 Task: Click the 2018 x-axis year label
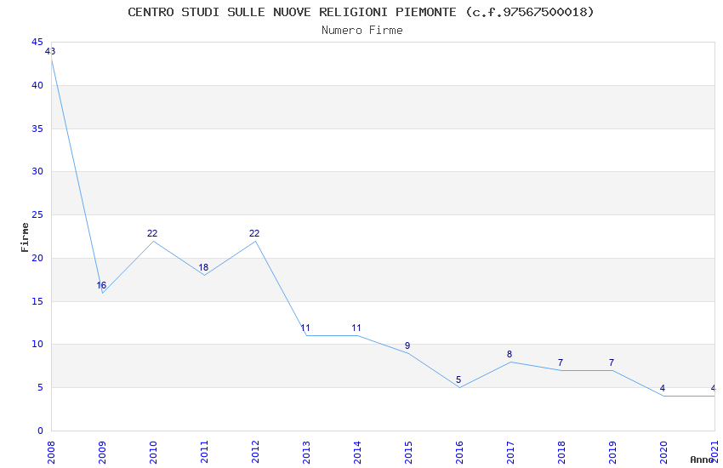[561, 452]
